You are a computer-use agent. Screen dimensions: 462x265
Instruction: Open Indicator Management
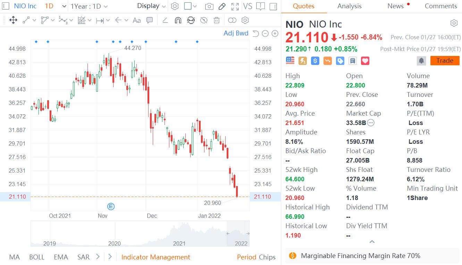(156, 257)
